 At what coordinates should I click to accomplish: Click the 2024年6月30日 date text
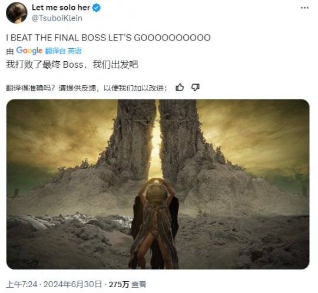[x=72, y=284]
